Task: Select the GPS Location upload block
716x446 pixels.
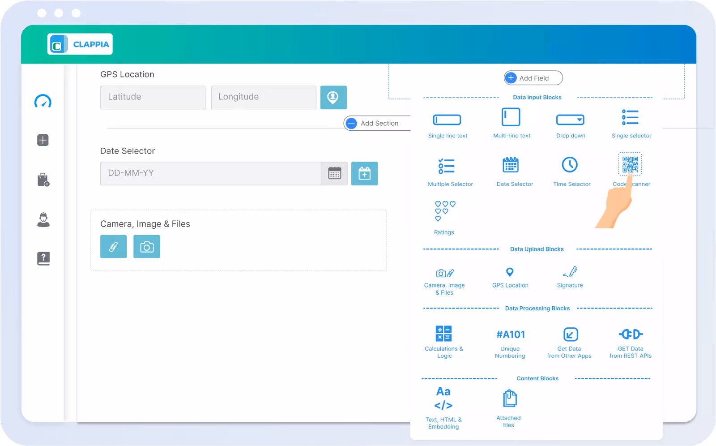Action: pyautogui.click(x=510, y=272)
